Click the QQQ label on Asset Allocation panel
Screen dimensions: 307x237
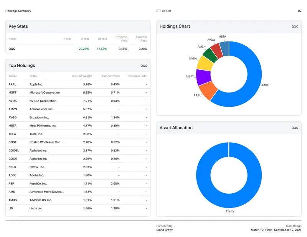click(295, 128)
